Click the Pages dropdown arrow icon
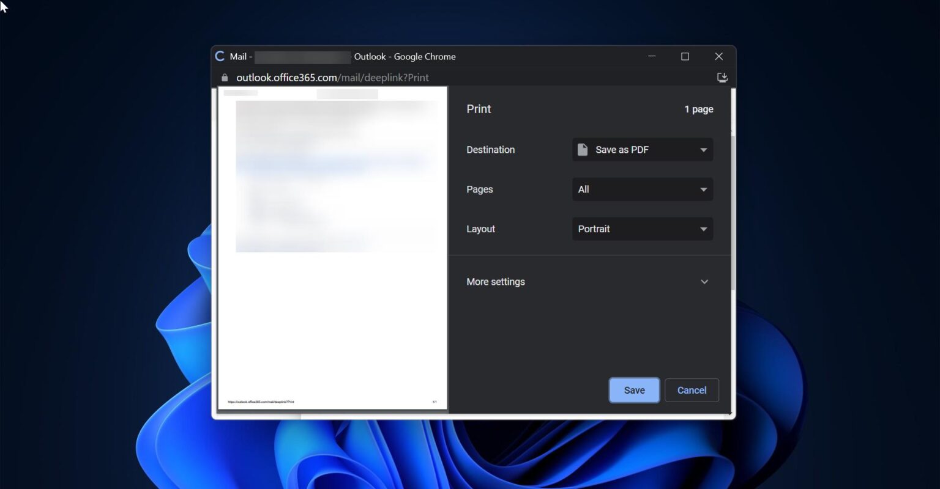Screen dimensions: 940x489 (x=703, y=189)
